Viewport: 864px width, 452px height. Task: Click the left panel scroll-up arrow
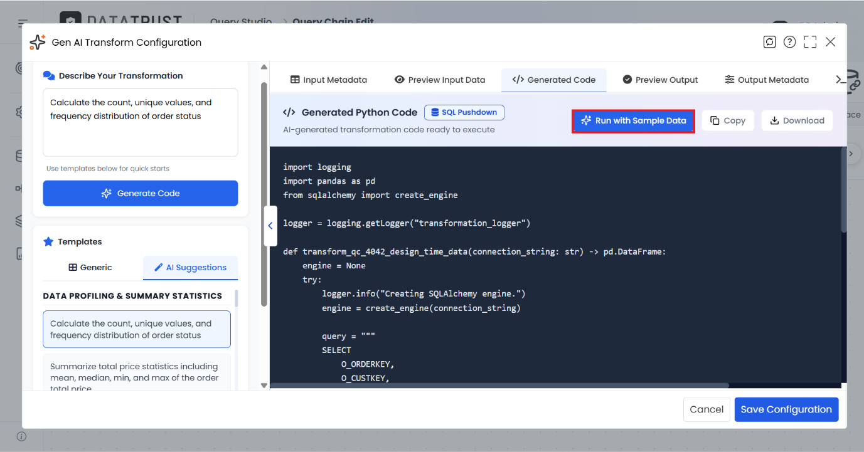pyautogui.click(x=264, y=66)
